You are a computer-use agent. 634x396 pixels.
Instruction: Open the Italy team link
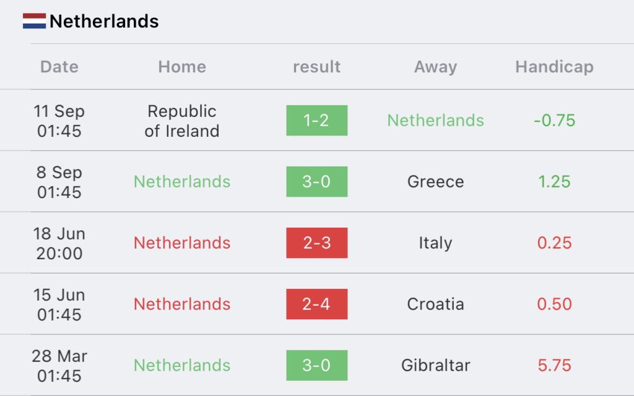click(x=435, y=243)
